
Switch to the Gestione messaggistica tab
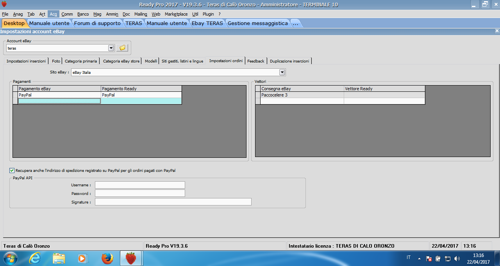[257, 23]
